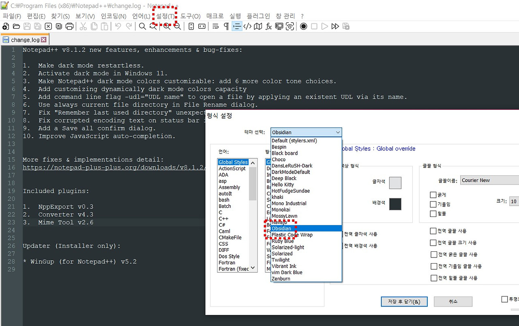The width and height of the screenshot is (519, 326).
Task: Click the Save All toolbar icon
Action: 37,26
